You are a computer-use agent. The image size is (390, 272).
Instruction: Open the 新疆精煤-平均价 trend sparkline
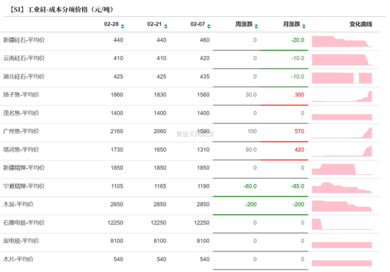[342, 169]
